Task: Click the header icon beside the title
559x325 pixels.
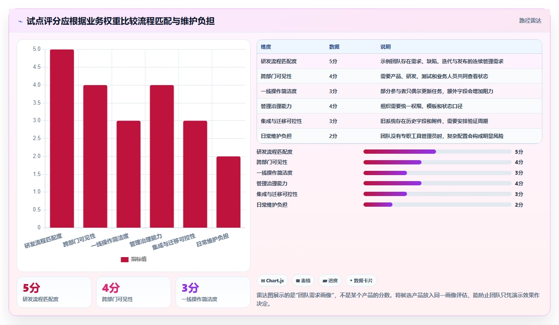Action: pyautogui.click(x=20, y=21)
